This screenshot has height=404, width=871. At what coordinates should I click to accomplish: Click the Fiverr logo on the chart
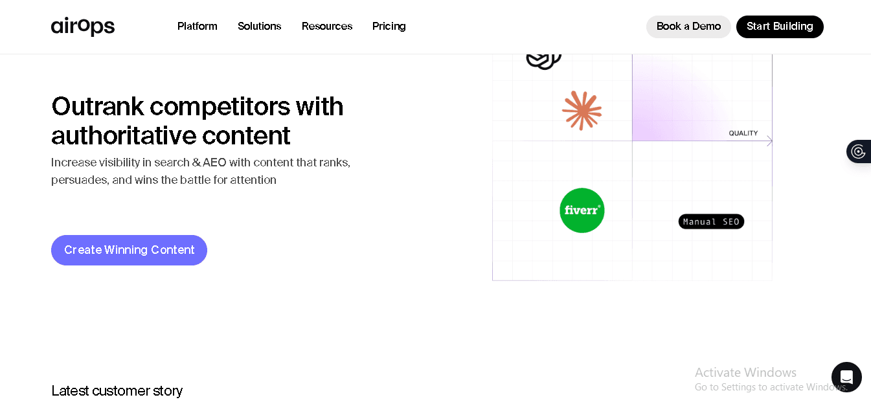coord(582,210)
